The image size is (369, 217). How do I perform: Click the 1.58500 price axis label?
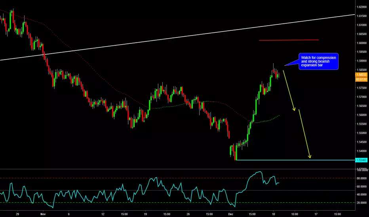click(362, 70)
